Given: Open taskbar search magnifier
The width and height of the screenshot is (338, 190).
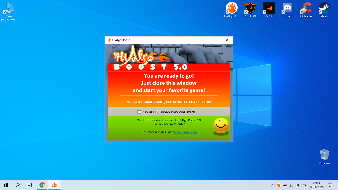Looking at the screenshot, I should 18,185.
